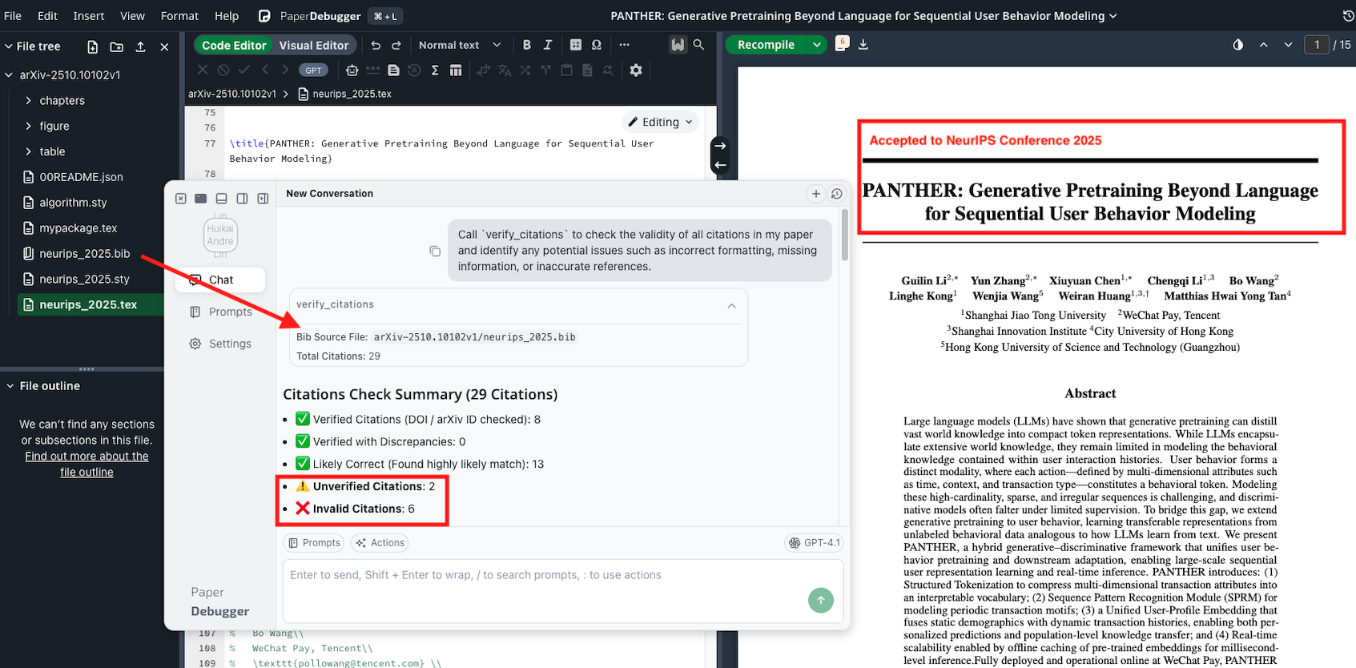
Task: Close PaperDebugger panel with boxed X icon
Action: point(181,199)
